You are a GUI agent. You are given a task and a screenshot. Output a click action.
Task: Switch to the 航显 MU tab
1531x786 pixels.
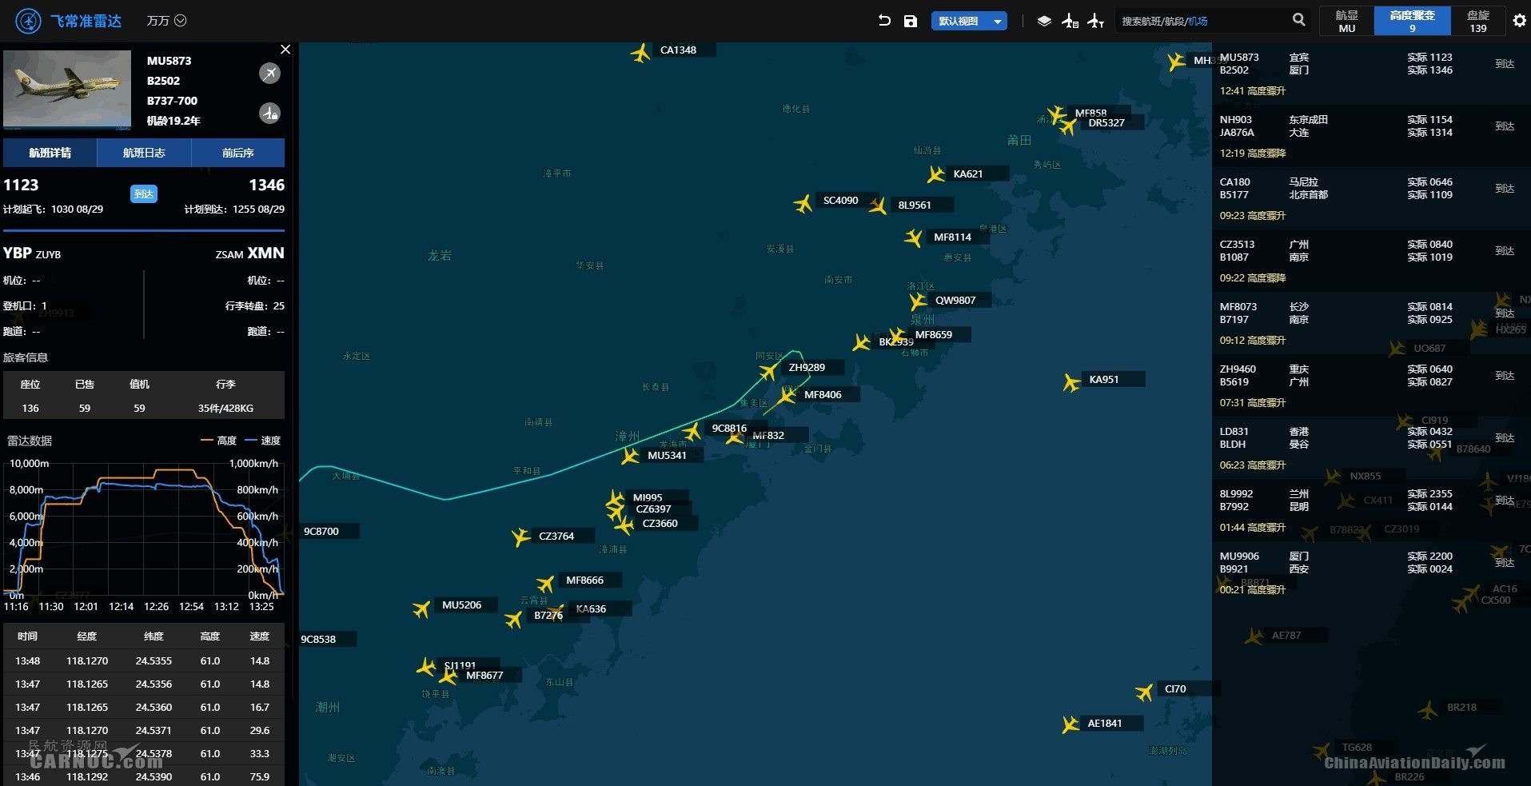click(1347, 21)
